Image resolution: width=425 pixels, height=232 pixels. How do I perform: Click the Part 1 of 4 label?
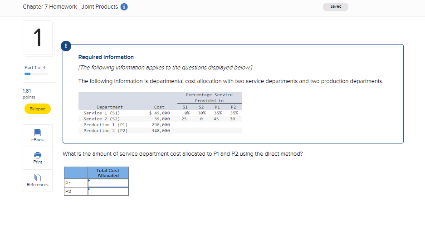click(x=35, y=68)
